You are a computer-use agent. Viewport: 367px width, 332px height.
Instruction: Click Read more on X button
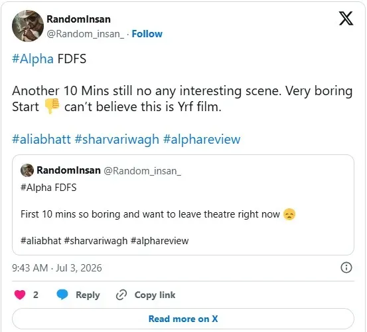[183, 319]
